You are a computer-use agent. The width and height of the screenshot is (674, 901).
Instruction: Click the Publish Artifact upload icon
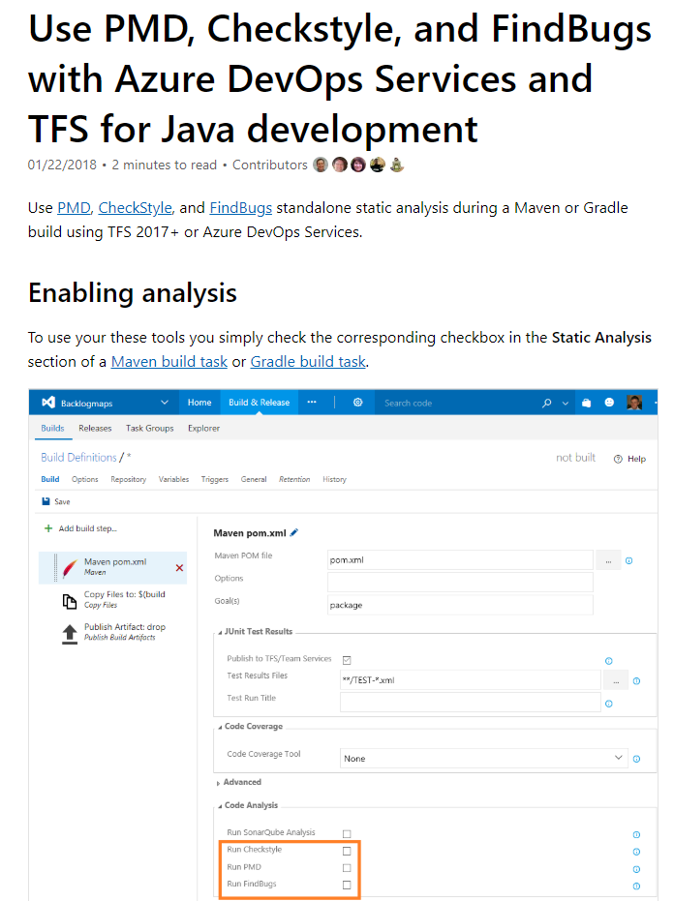tap(70, 634)
